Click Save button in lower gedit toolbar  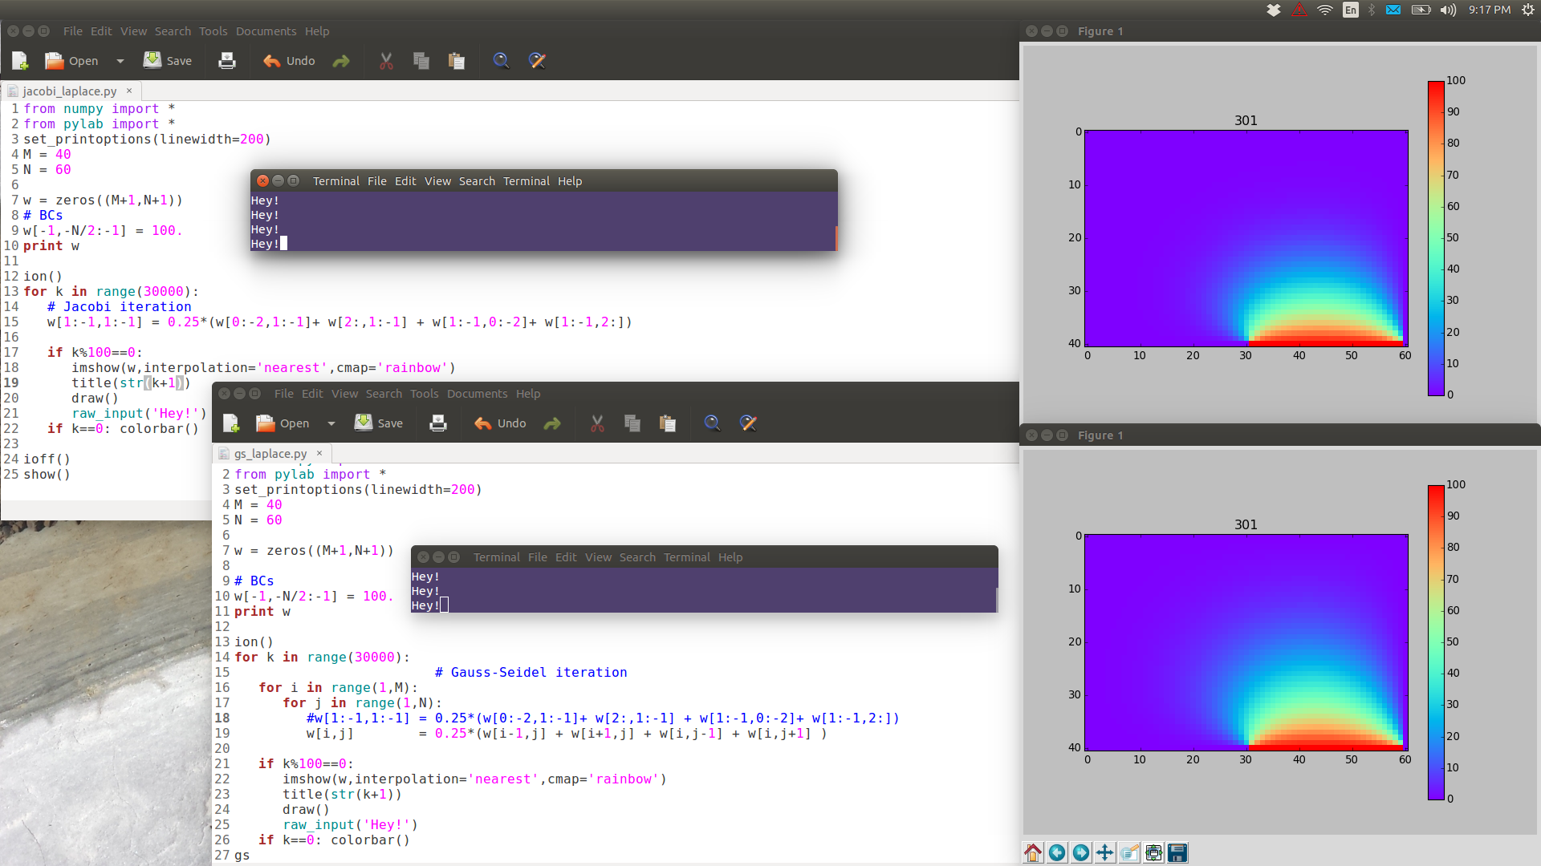point(379,423)
